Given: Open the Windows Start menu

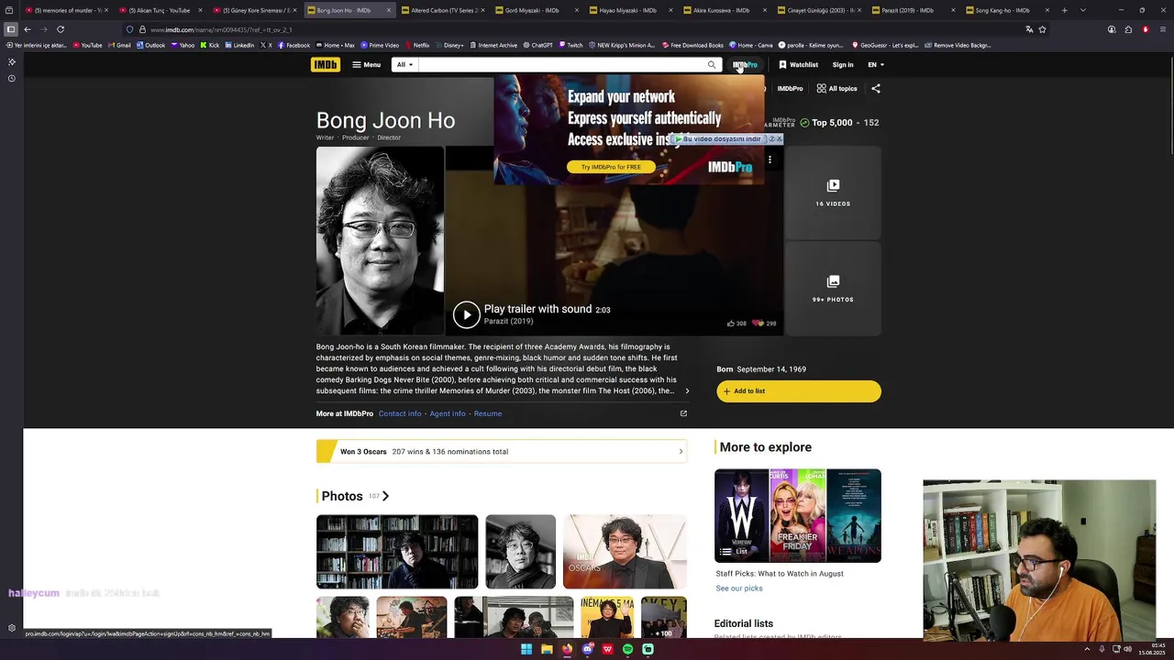Looking at the screenshot, I should pyautogui.click(x=526, y=649).
